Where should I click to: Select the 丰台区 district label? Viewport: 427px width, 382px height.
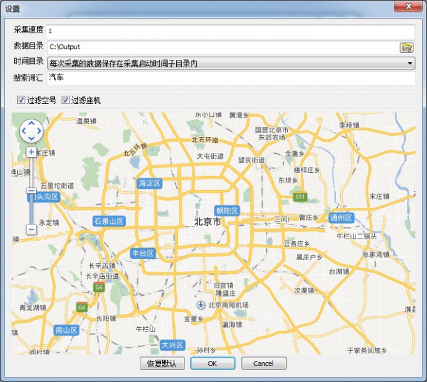pos(143,254)
